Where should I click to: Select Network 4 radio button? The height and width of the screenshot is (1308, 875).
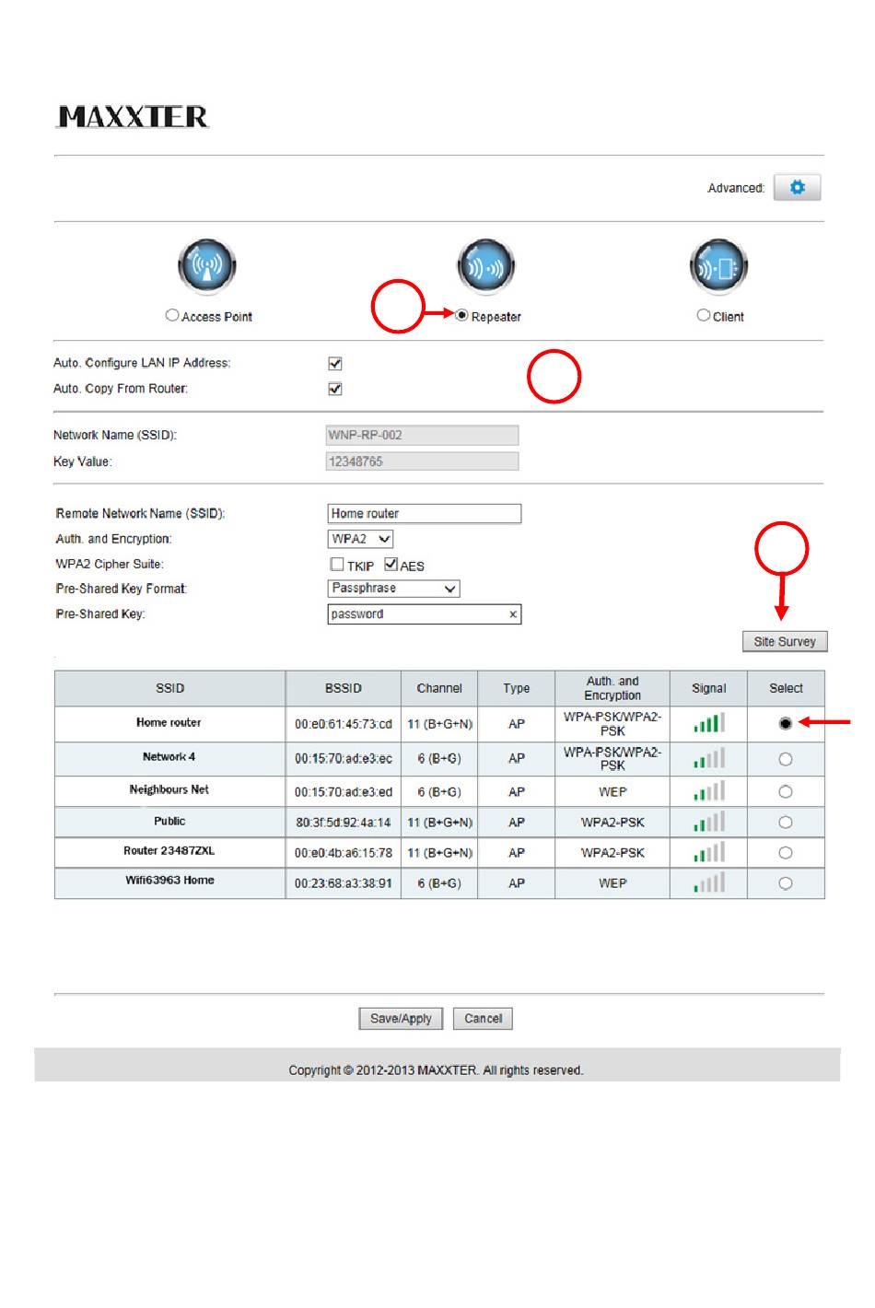coord(785,759)
